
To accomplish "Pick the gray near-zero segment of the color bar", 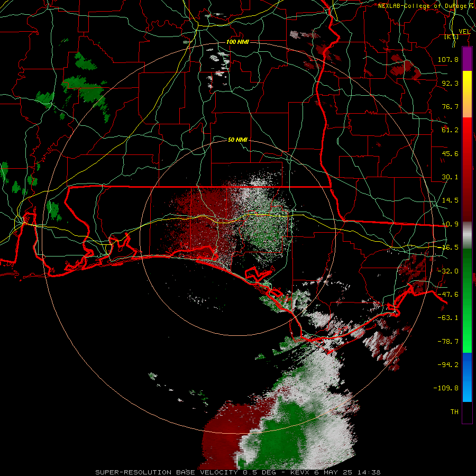I will coord(467,235).
